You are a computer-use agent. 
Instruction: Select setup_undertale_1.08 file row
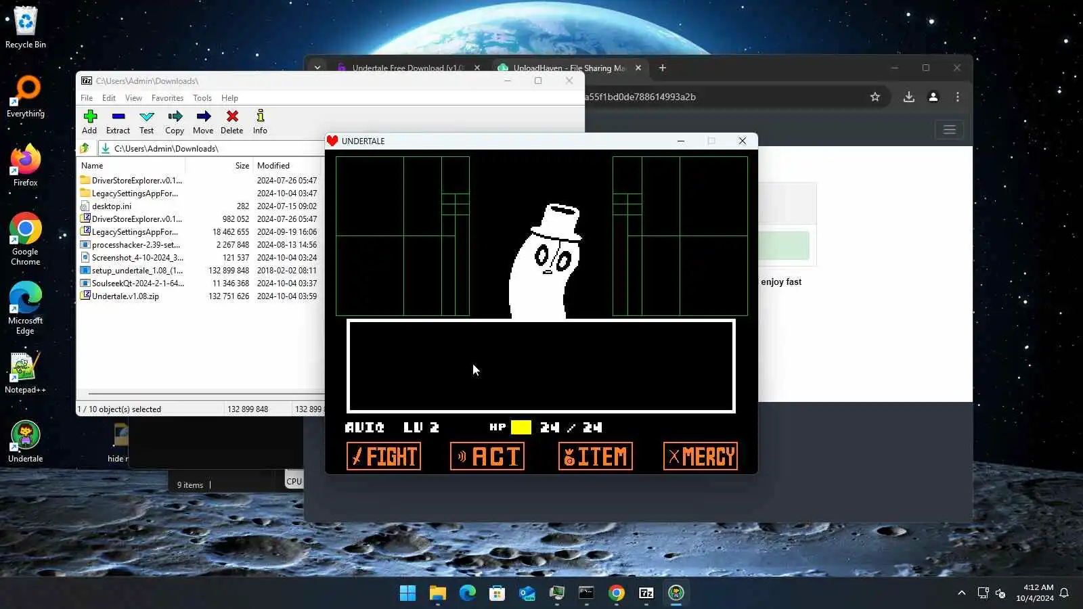200,271
